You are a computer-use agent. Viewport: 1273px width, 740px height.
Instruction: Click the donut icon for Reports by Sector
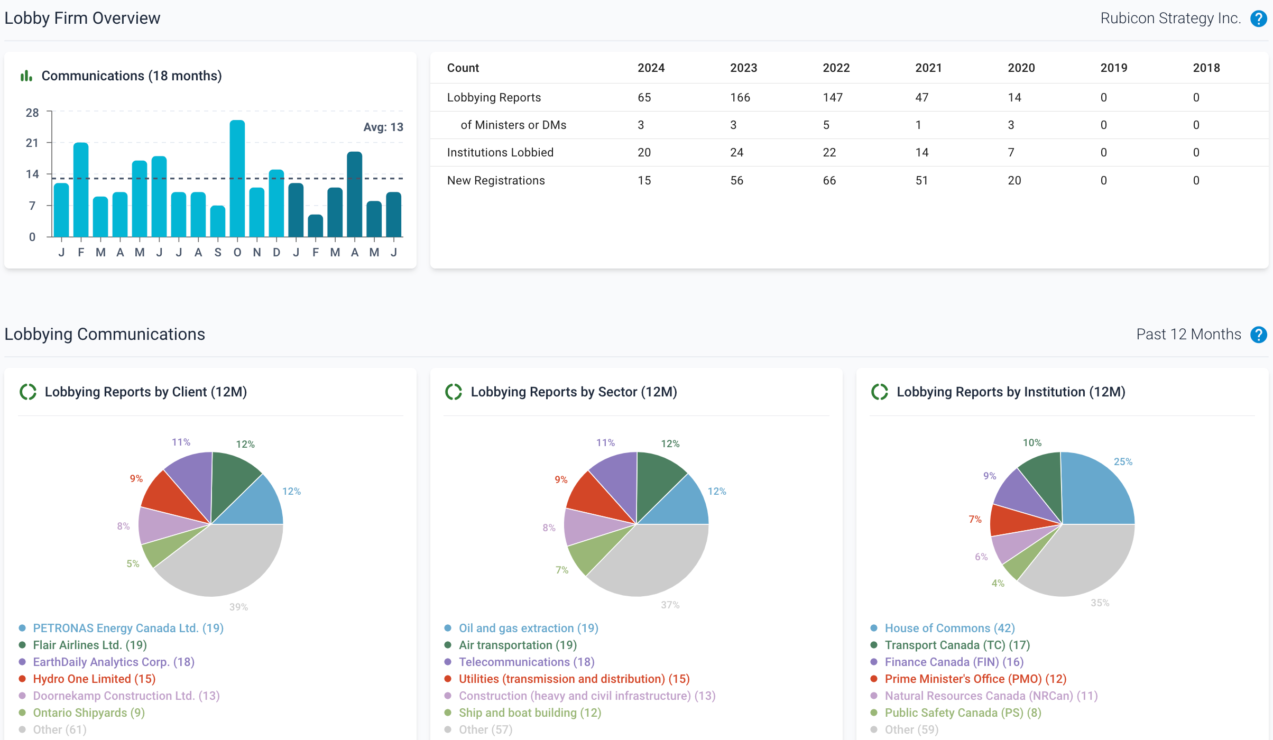point(454,392)
